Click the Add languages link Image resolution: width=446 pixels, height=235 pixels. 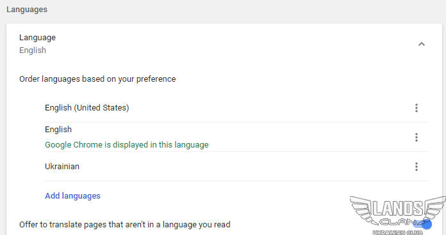[72, 196]
